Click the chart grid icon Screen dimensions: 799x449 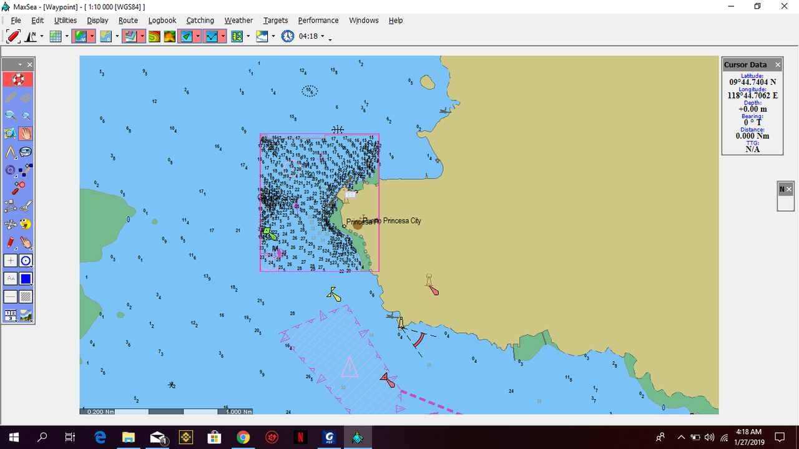tap(56, 36)
